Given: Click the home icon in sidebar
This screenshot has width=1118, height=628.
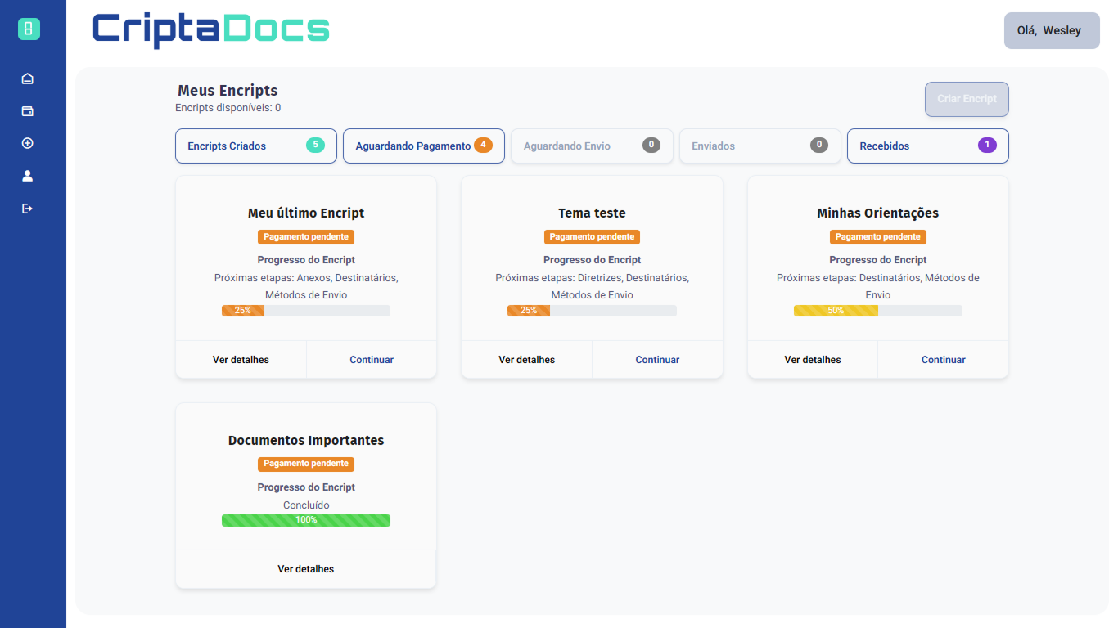Looking at the screenshot, I should 28,78.
